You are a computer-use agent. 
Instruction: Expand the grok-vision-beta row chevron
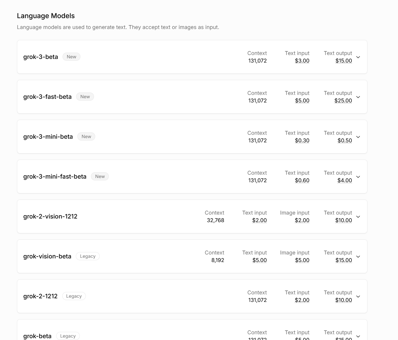tap(358, 257)
